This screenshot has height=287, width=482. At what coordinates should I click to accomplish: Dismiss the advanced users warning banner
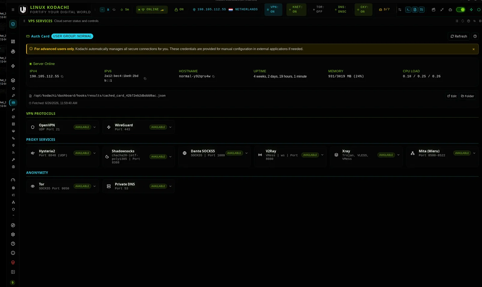coord(474,49)
